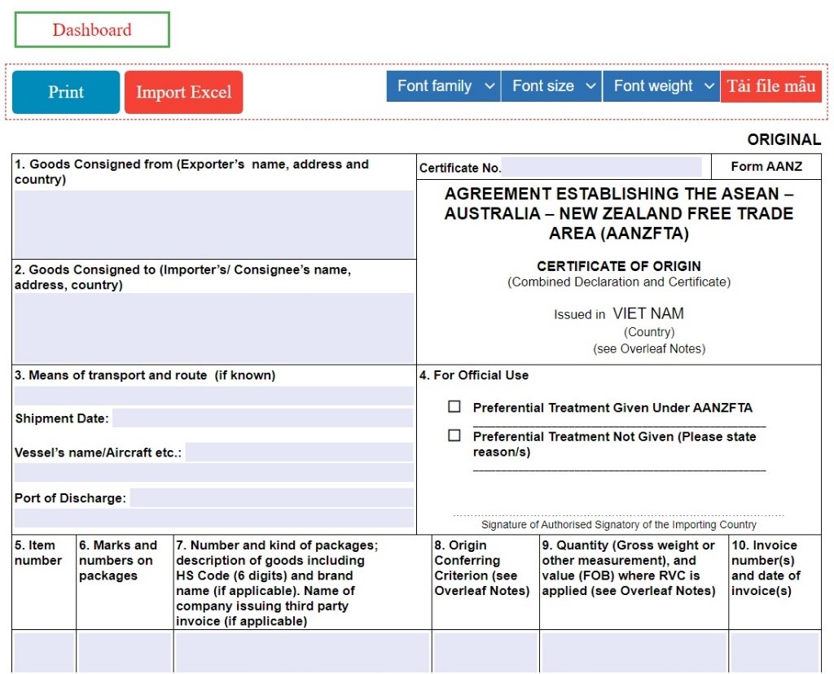Open the Font family dropdown
This screenshot has width=834, height=674.
tap(444, 85)
